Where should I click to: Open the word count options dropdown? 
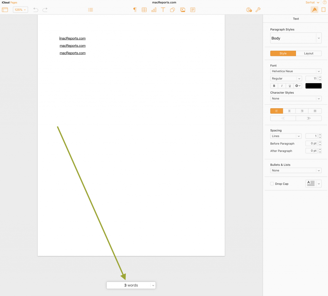153,285
